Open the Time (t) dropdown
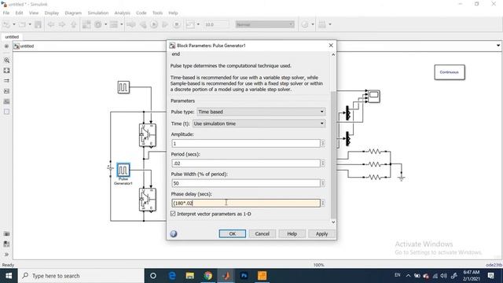This screenshot has width=503, height=283. (259, 123)
